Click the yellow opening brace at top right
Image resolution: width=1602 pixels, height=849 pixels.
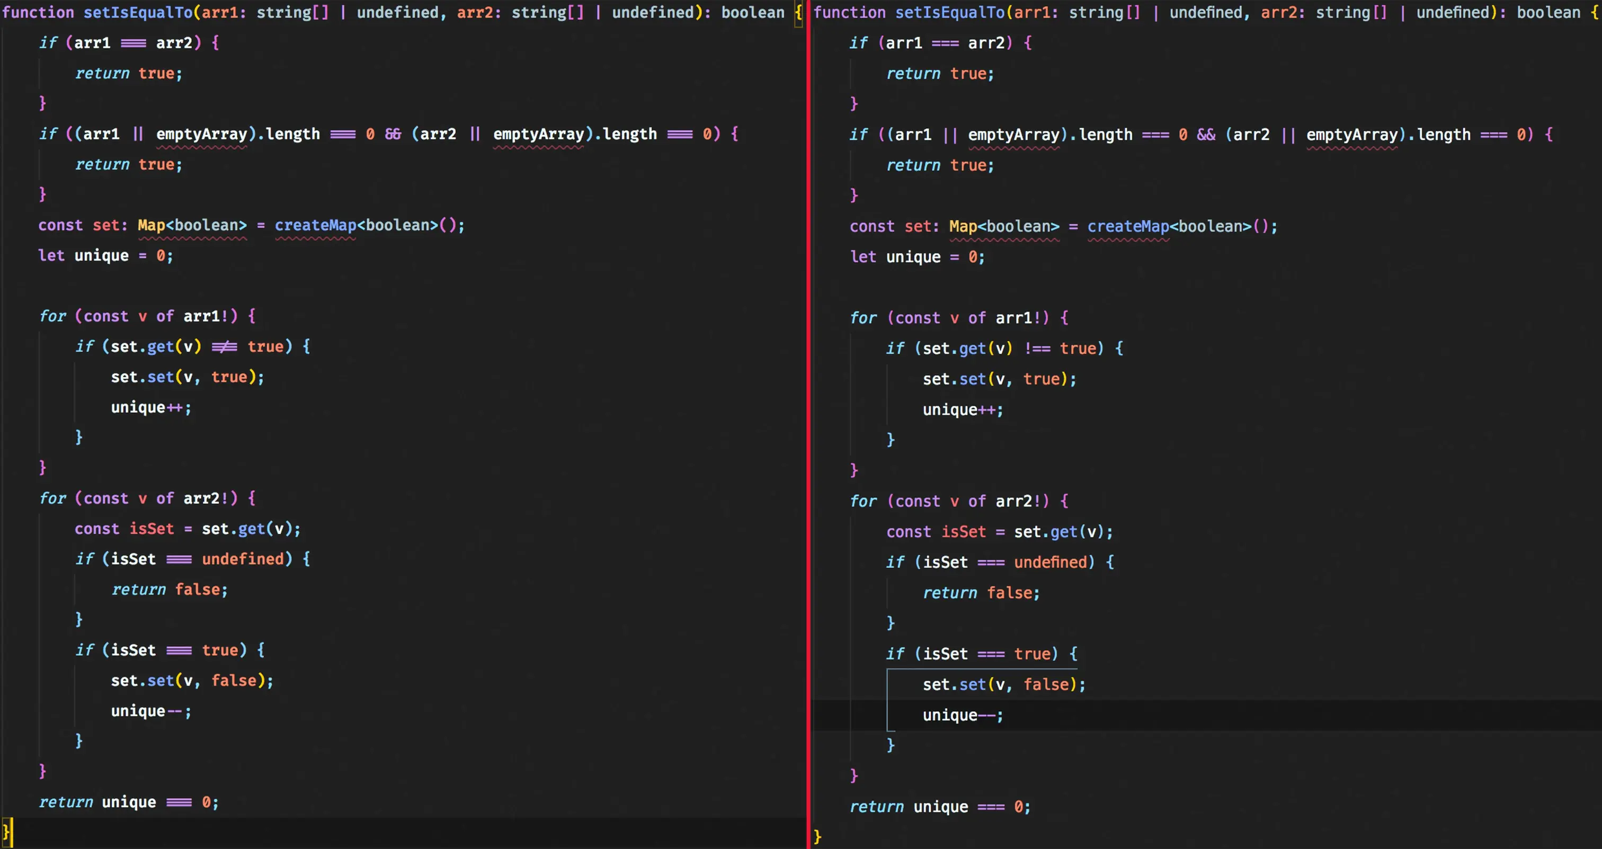(1595, 12)
